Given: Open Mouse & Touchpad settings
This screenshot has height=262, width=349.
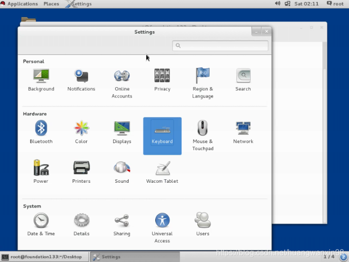Looking at the screenshot, I should (x=203, y=136).
